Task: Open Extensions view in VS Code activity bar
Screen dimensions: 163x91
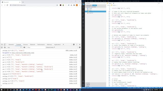Action: pos(83,18)
